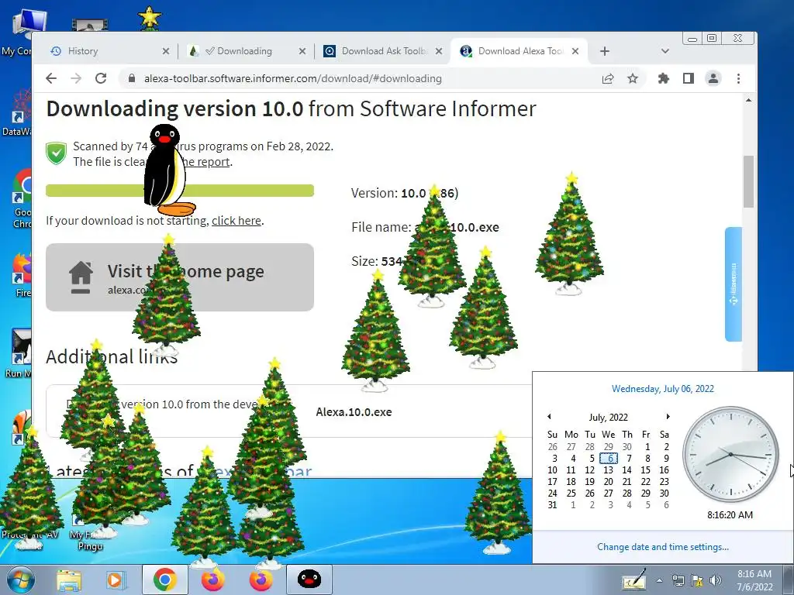Click the green download progress bar
The image size is (794, 595).
[180, 191]
